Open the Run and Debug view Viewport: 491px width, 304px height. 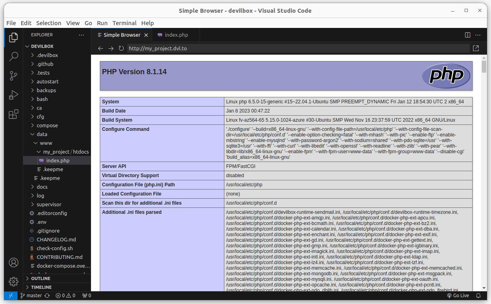coord(14,95)
